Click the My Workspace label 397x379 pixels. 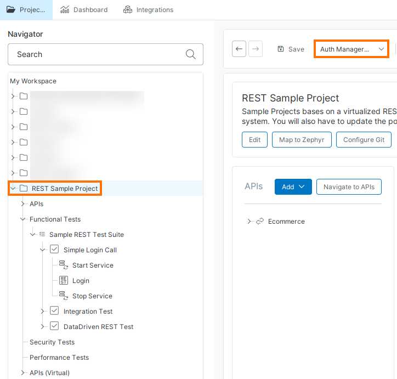click(x=33, y=81)
